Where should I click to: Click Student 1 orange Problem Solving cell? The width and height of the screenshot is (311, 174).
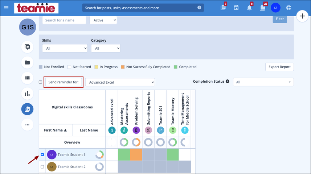coord(136,154)
